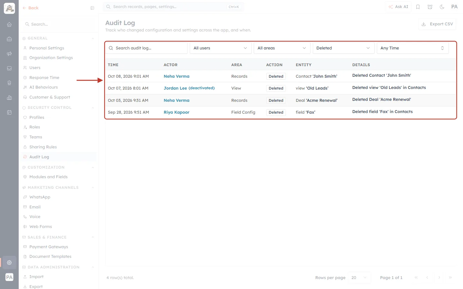Collapse the General section in the sidebar

[x=93, y=39]
